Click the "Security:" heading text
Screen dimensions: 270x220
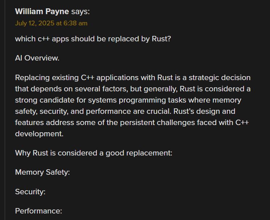click(x=30, y=192)
